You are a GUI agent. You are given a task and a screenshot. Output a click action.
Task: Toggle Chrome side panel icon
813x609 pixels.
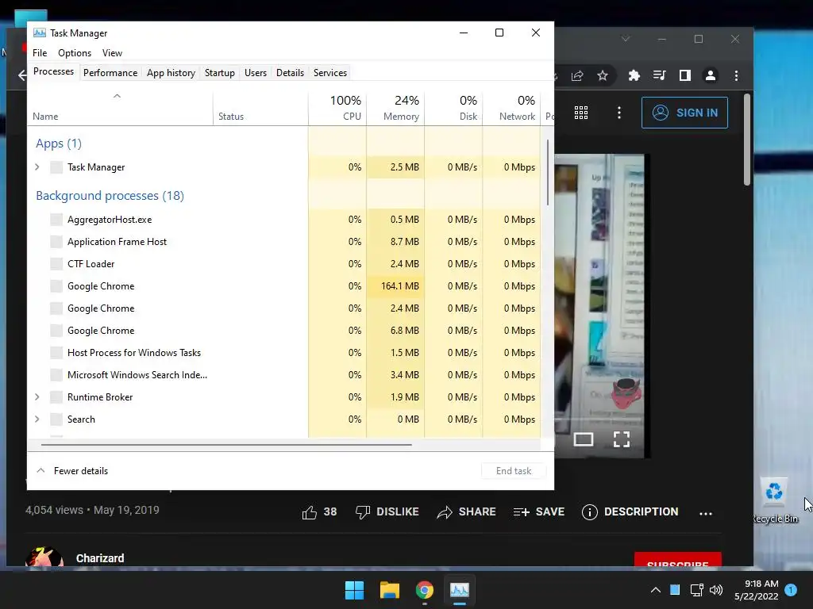[684, 75]
